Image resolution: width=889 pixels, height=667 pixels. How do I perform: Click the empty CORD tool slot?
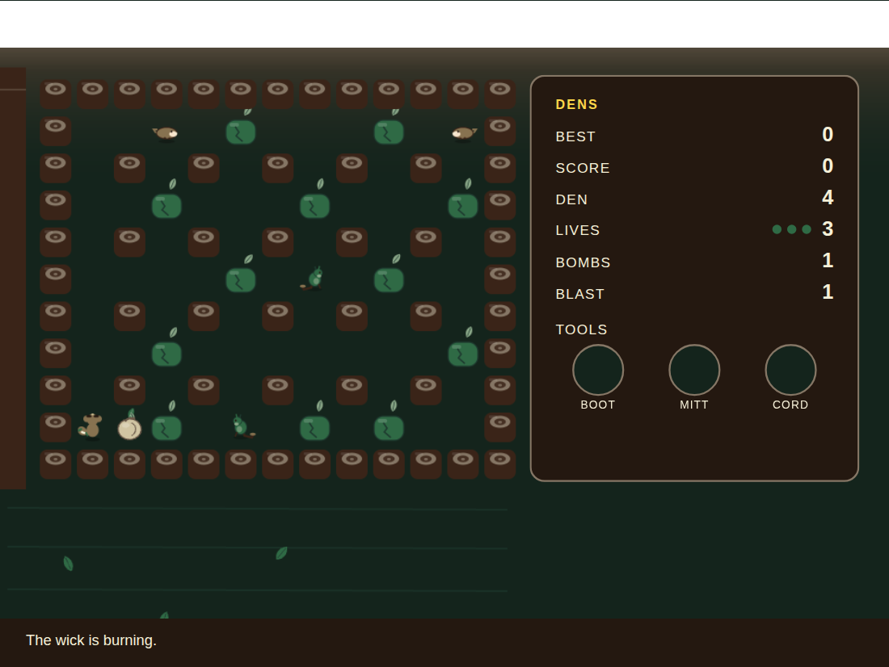pyautogui.click(x=791, y=370)
